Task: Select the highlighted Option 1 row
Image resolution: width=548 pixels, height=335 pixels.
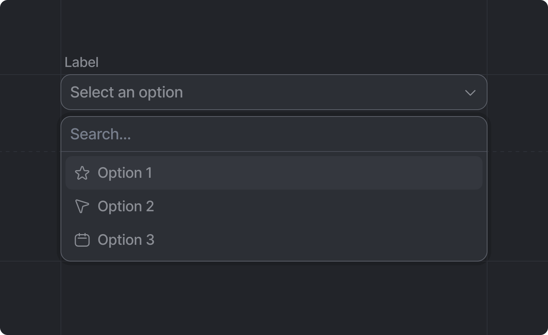Action: 274,173
